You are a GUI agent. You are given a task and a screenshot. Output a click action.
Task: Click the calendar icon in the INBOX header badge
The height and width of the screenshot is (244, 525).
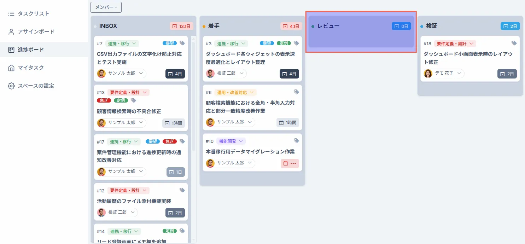175,26
